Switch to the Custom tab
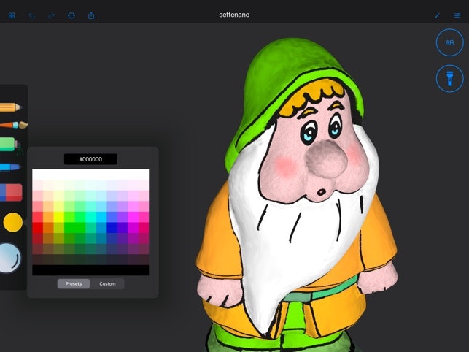Image resolution: width=469 pixels, height=352 pixels. (107, 283)
